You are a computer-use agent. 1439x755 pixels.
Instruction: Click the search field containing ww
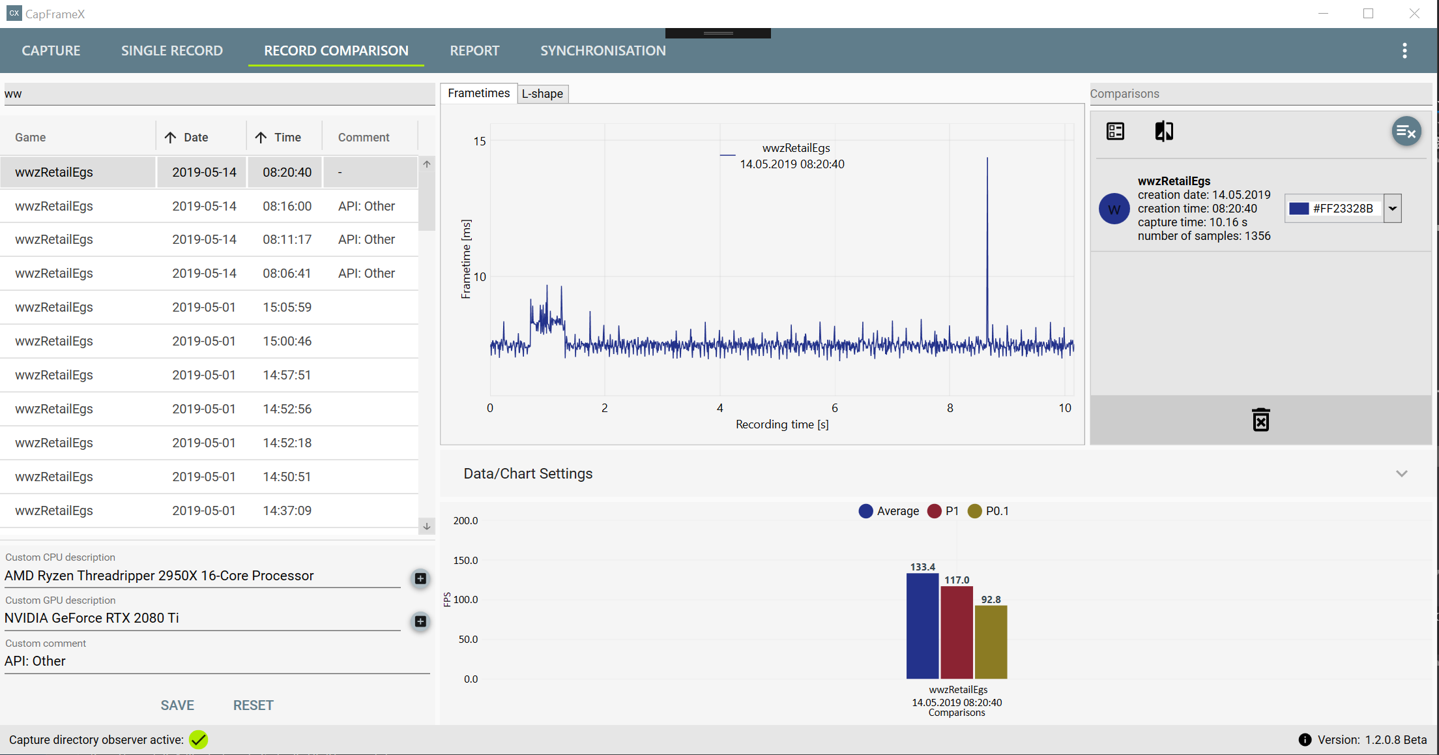click(x=219, y=94)
